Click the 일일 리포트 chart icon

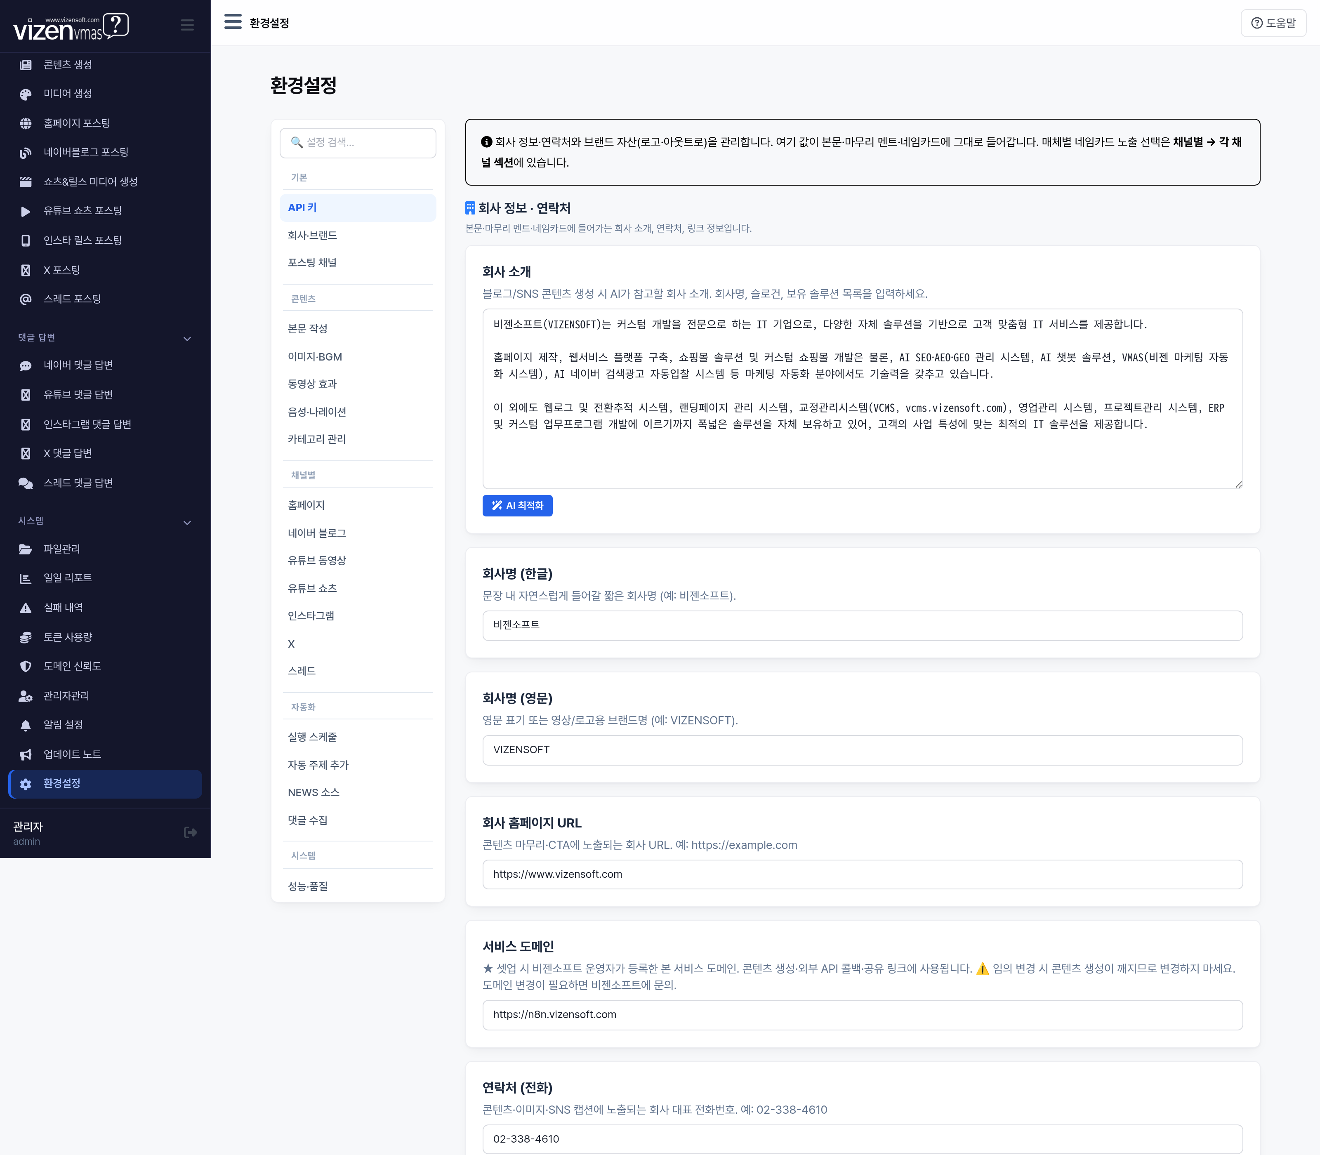[x=26, y=578]
